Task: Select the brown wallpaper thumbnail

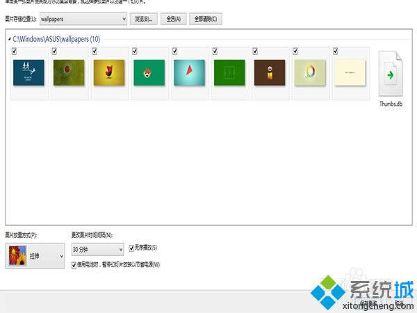Action: pos(269,73)
